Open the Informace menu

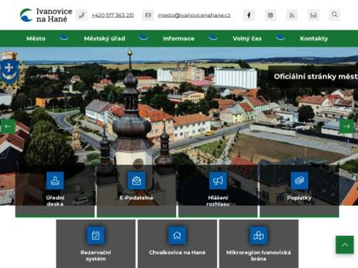click(178, 39)
